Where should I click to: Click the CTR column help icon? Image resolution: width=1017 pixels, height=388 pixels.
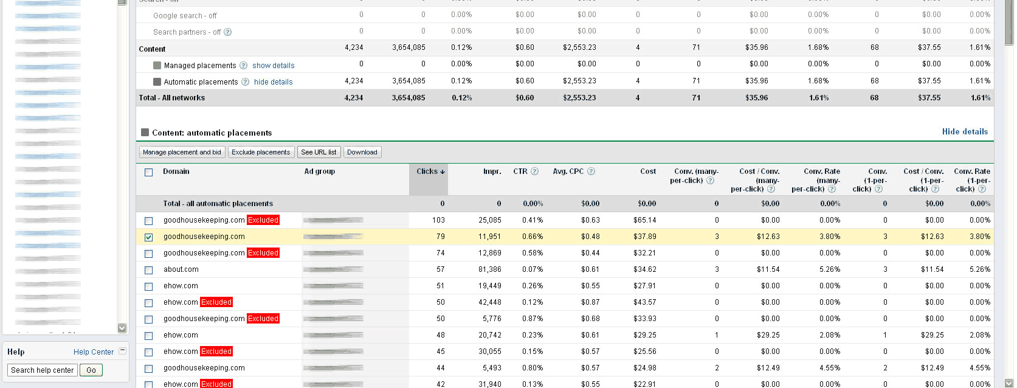(x=534, y=171)
